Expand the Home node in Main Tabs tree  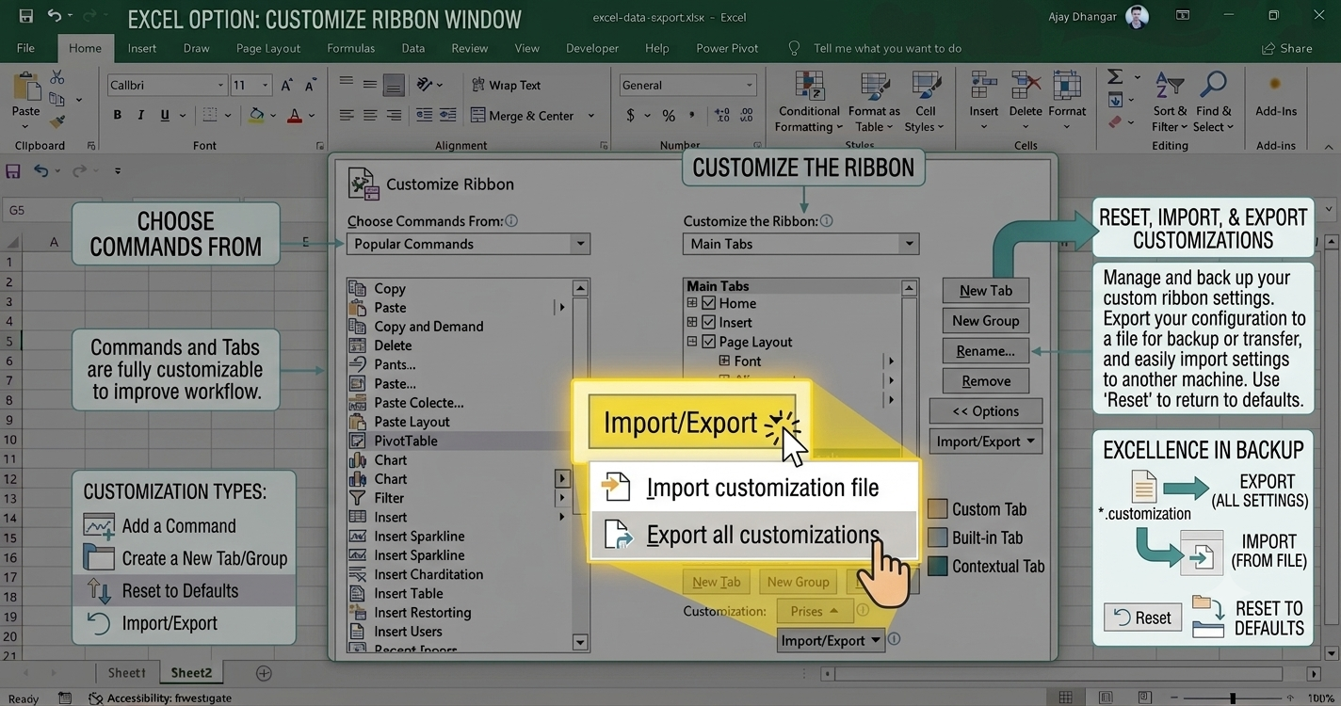coord(692,303)
